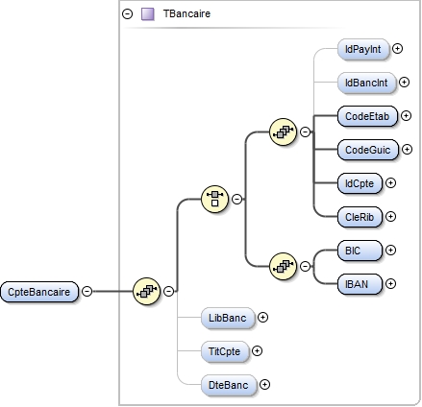Viewport: 422px width, 407px height.
Task: Select the root sequence compositor next to CpteBancaire
Action: (146, 291)
